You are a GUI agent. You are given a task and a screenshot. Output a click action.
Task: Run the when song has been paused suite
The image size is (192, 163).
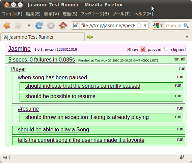pyautogui.click(x=180, y=77)
